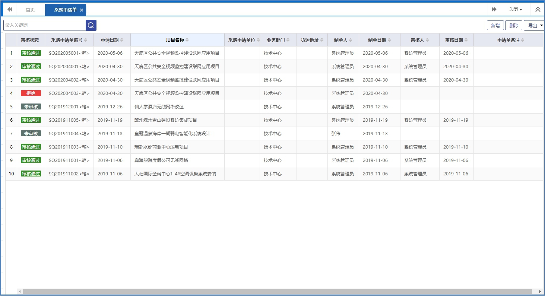Viewport: 545px width, 296px height.
Task: Switch to the 首页 tab
Action: coord(30,10)
